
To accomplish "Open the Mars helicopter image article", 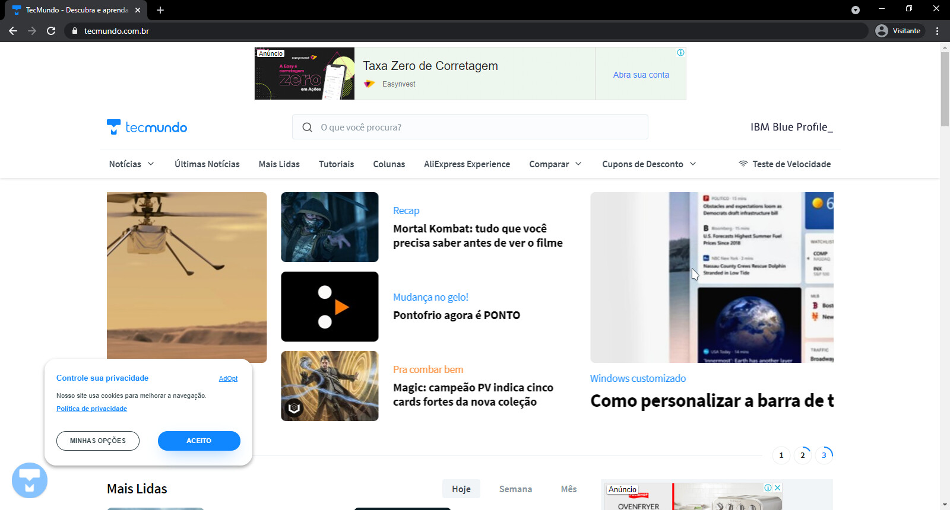I will tap(187, 277).
